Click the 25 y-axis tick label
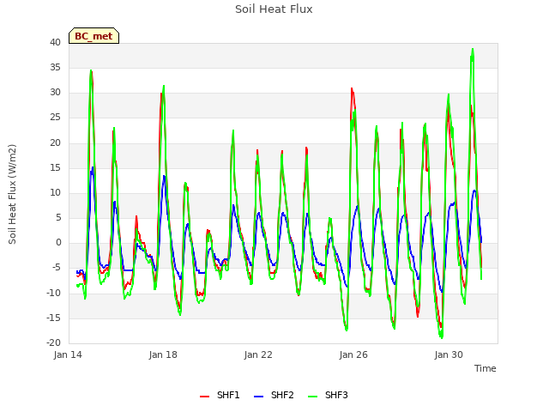The width and height of the screenshot is (549, 412). [55, 118]
